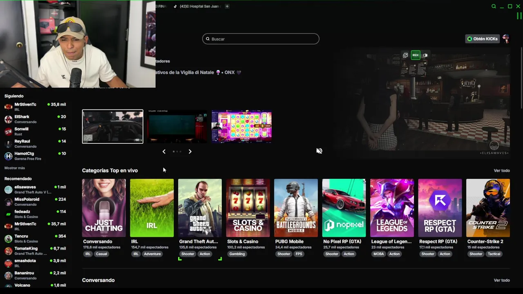Open the League of Legends category cover
This screenshot has width=523, height=294.
[x=392, y=208]
